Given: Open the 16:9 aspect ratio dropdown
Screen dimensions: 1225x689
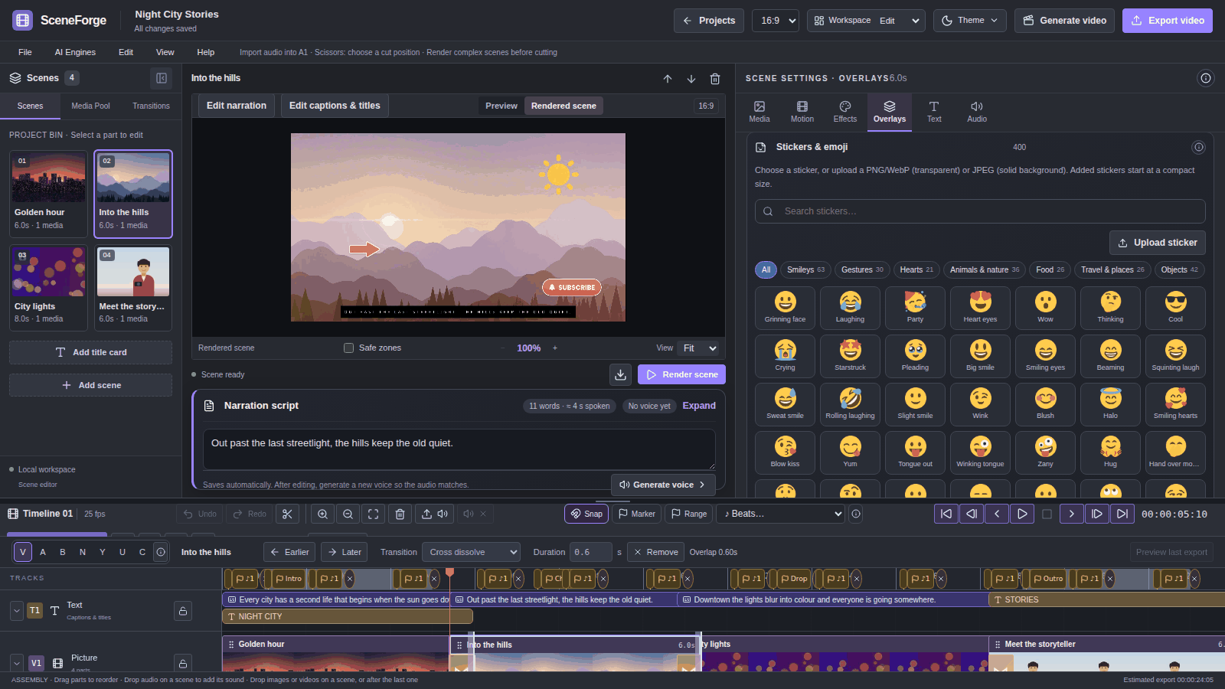Looking at the screenshot, I should click(776, 21).
